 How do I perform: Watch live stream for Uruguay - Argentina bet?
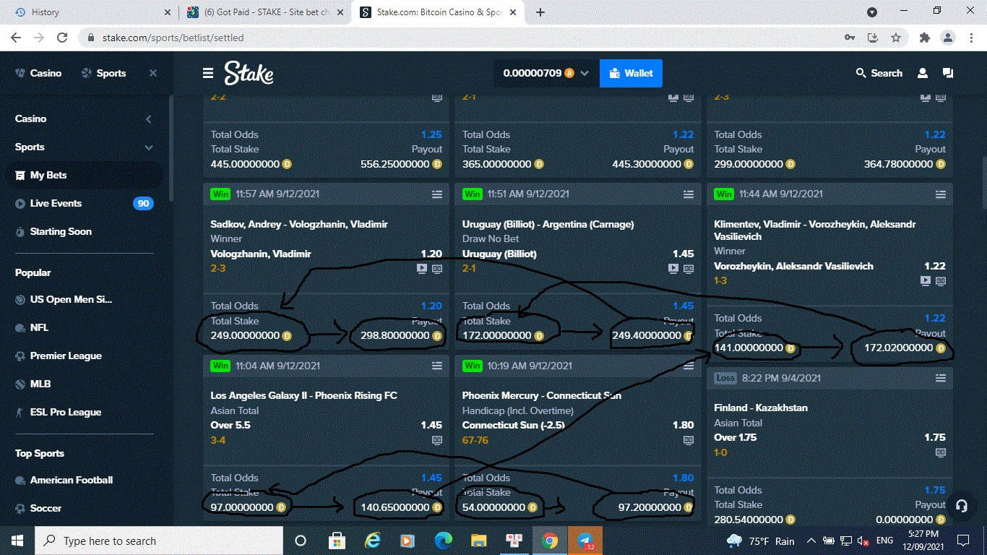(x=673, y=269)
